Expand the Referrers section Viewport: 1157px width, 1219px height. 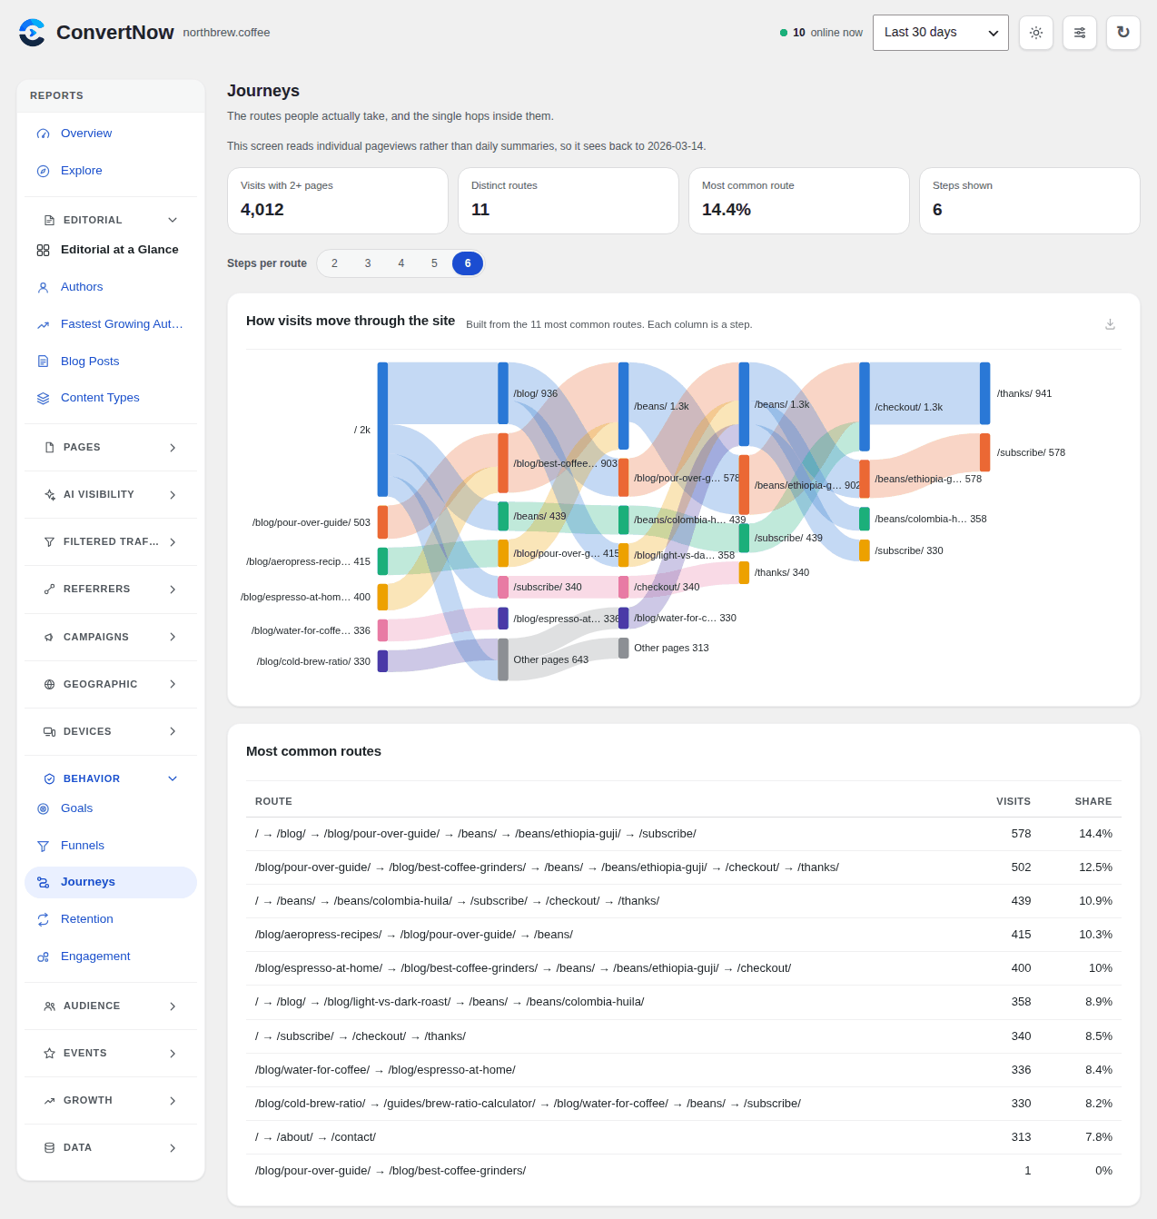111,590
